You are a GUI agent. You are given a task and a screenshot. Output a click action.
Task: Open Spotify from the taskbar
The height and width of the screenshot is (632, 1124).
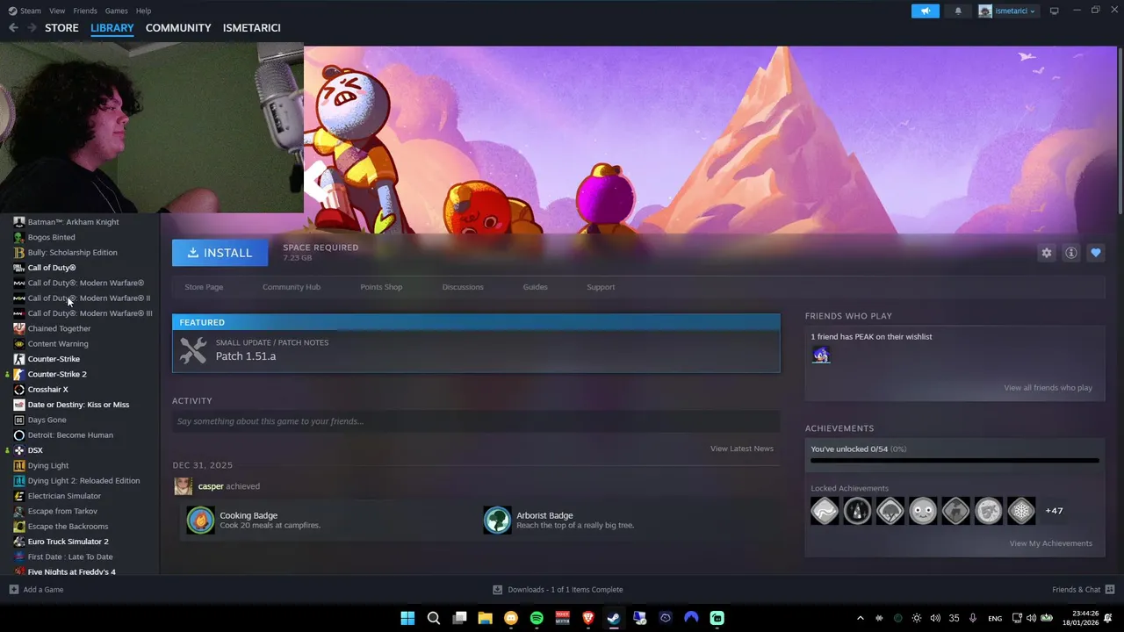tap(537, 618)
